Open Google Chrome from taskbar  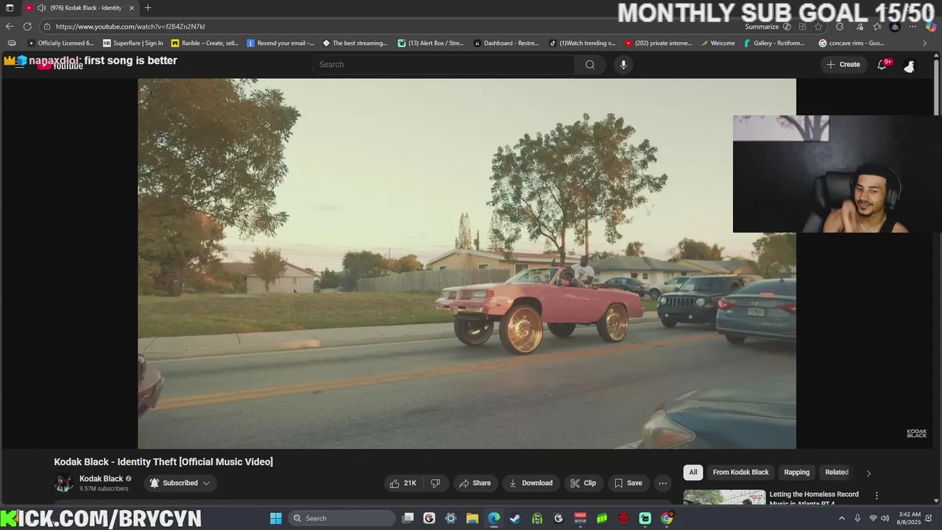tap(666, 518)
